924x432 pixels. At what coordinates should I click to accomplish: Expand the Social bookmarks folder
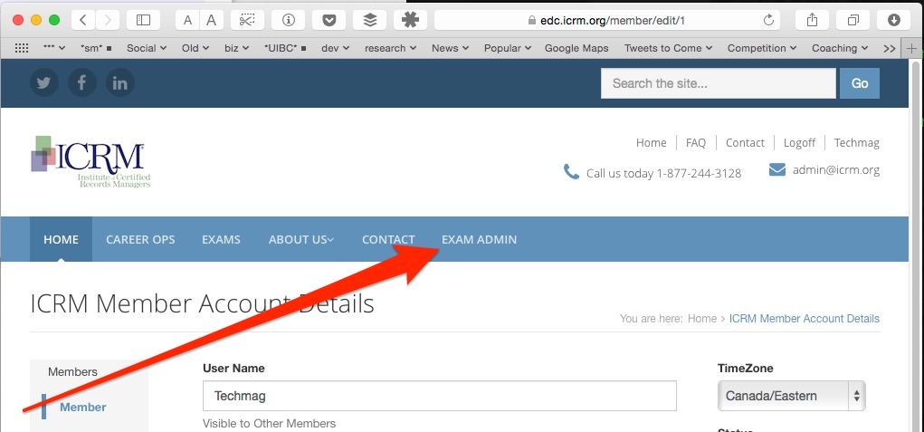click(146, 48)
